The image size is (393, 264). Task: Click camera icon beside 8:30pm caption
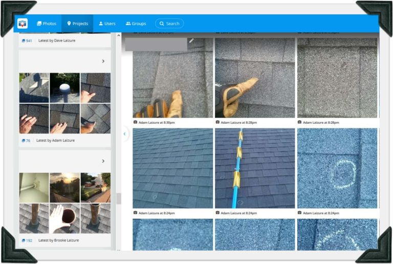(x=135, y=122)
